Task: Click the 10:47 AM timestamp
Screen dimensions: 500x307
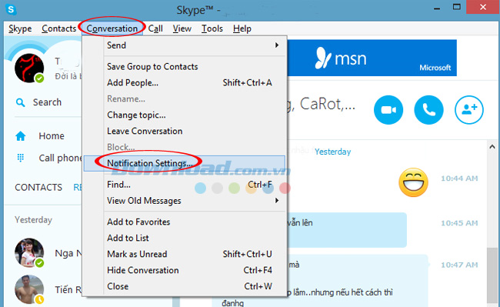Action: (459, 265)
